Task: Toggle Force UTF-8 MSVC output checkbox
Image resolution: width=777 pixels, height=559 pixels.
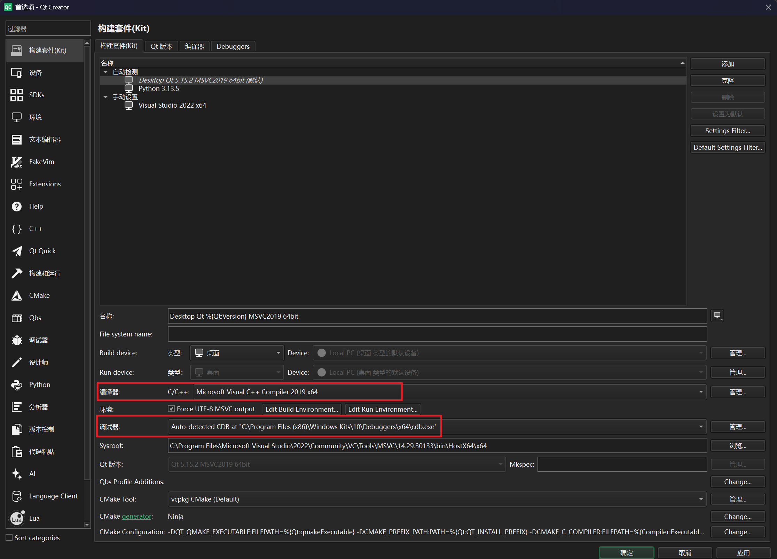Action: click(171, 409)
